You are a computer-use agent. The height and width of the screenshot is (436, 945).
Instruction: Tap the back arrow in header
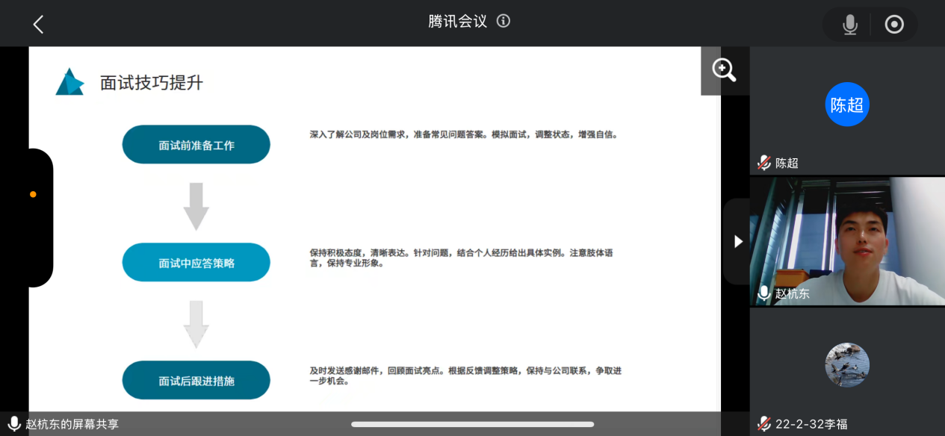(38, 25)
